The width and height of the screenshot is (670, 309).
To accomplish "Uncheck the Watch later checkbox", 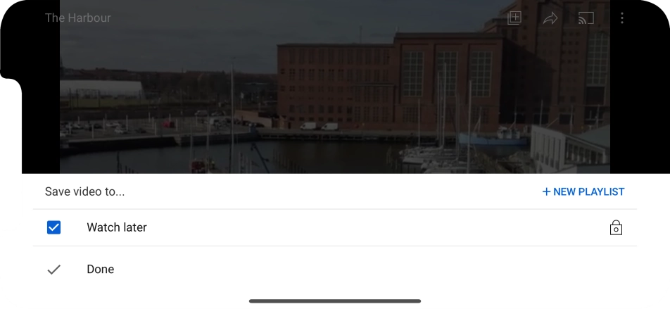I will pos(53,227).
